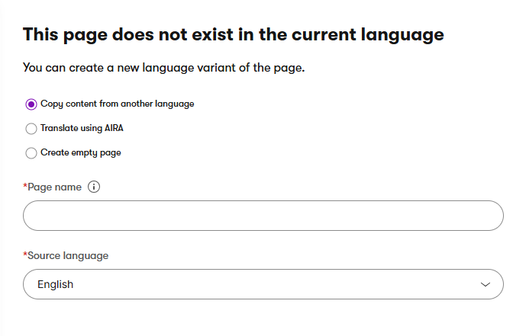Open the Source language dropdown
The height and width of the screenshot is (336, 529).
263,284
